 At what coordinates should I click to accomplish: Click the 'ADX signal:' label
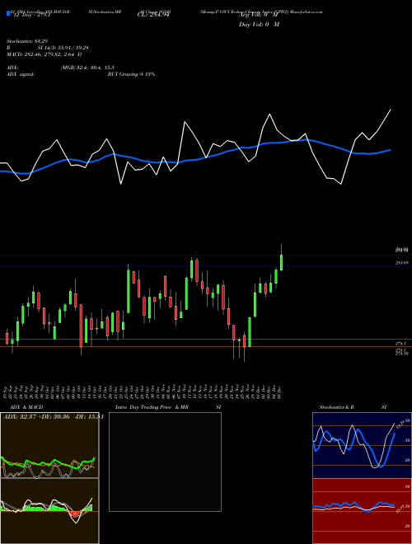pos(20,74)
